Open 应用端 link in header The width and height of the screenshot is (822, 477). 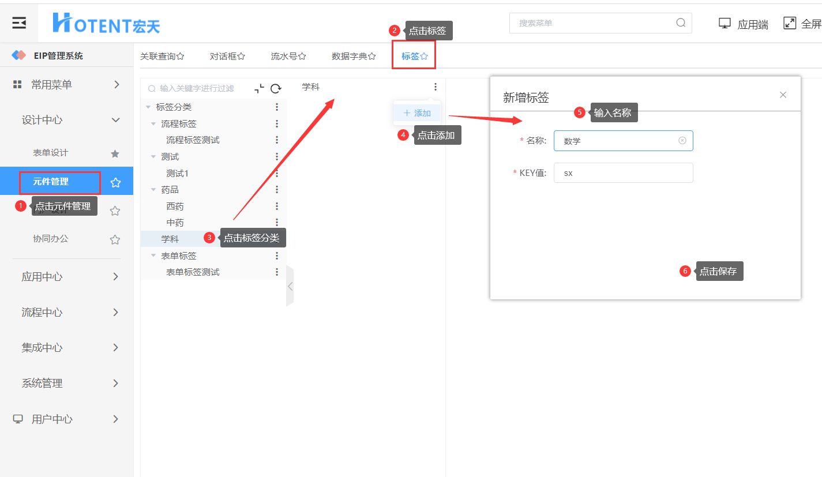pyautogui.click(x=744, y=24)
